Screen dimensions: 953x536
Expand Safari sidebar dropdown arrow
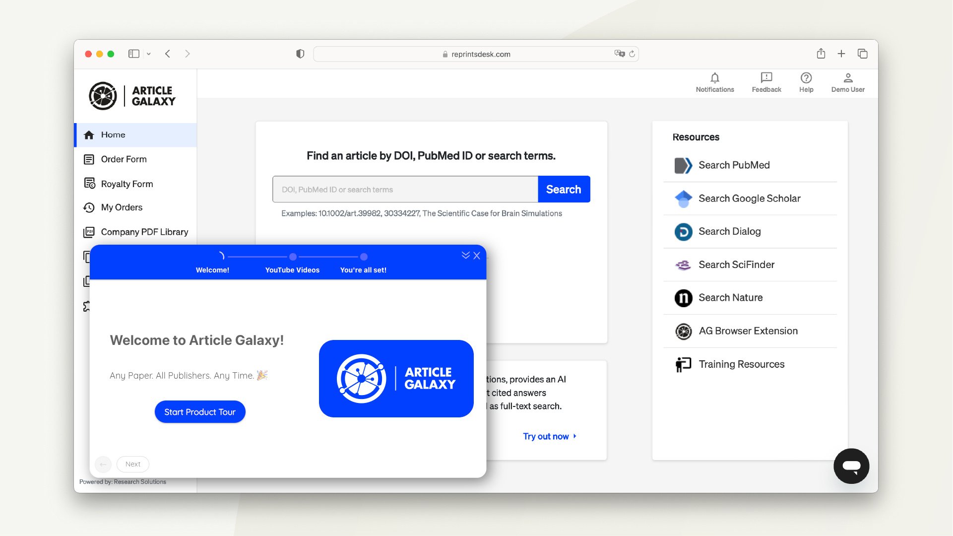(x=148, y=54)
